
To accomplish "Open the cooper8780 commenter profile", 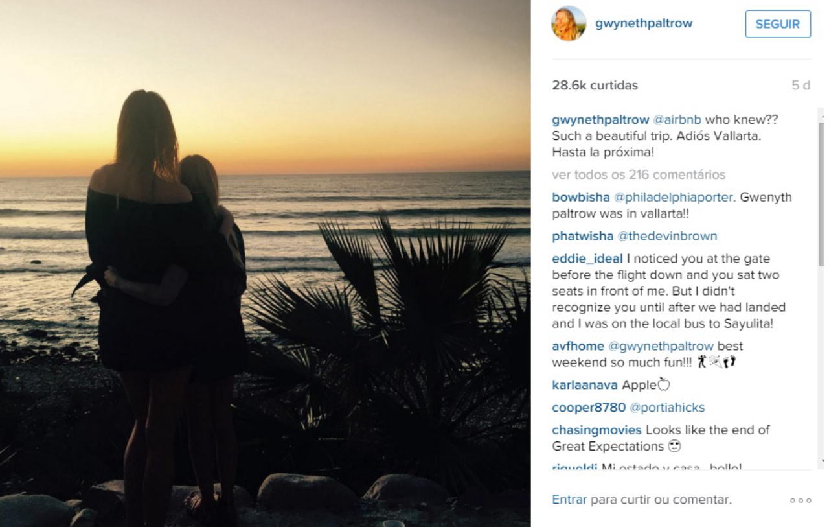I will pyautogui.click(x=589, y=408).
